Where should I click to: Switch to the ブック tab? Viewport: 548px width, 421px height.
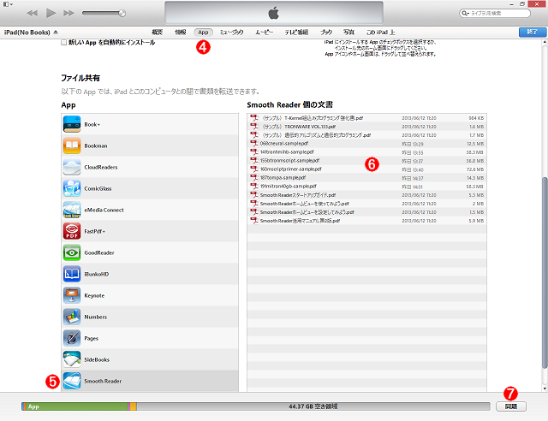(326, 33)
